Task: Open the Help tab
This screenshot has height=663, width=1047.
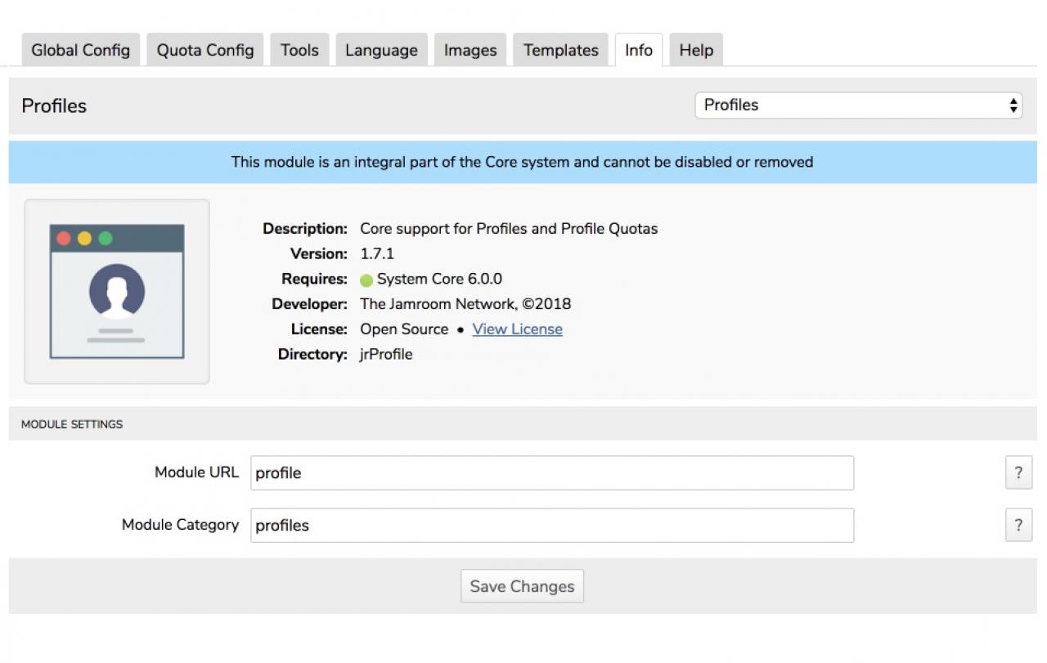Action: click(x=696, y=50)
